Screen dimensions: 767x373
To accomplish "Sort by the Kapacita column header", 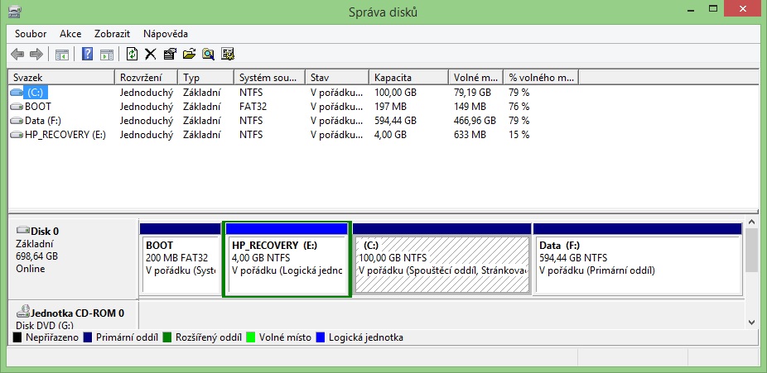I will point(408,78).
